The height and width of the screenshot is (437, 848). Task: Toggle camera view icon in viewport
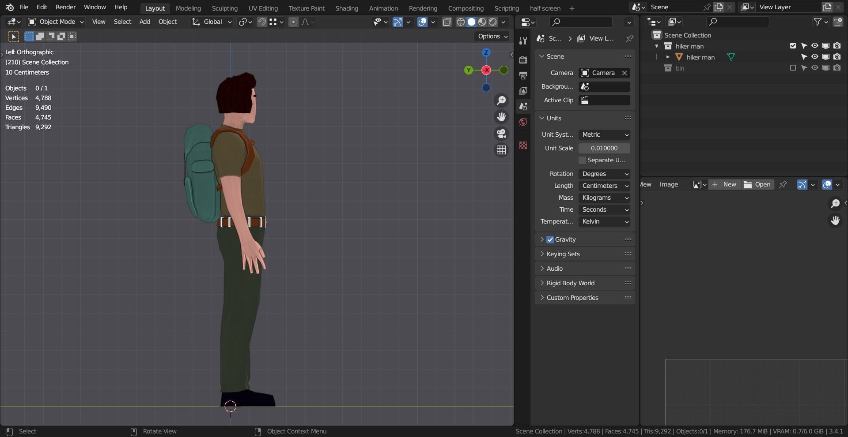501,134
